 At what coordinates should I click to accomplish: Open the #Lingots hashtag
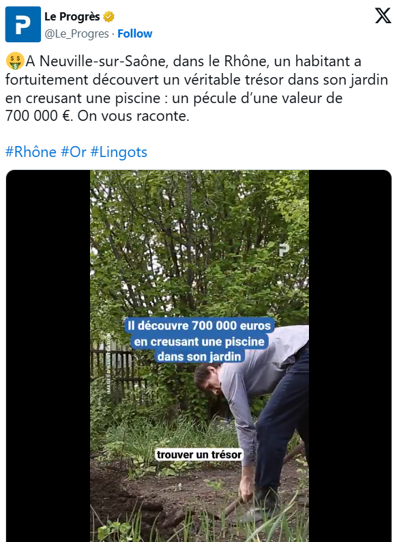point(119,152)
